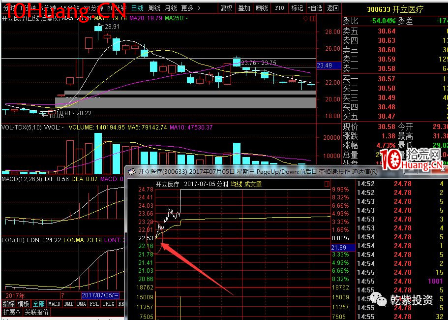Click the 叠加 overlay button

click(244, 8)
